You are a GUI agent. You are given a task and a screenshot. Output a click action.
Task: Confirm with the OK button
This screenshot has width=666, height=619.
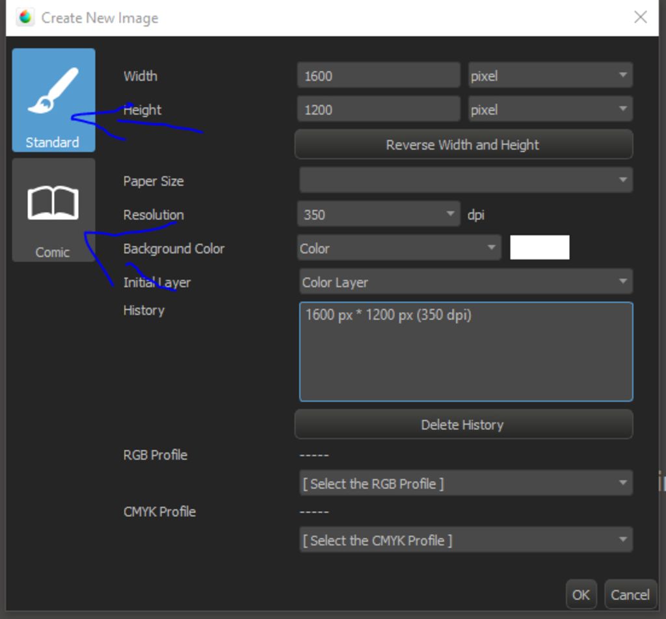tap(581, 594)
